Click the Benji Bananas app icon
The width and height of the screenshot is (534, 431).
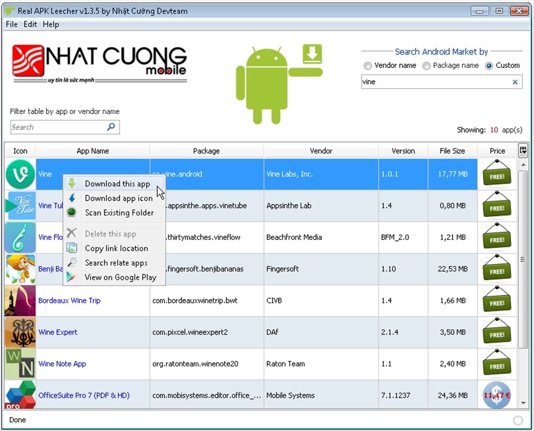(20, 269)
